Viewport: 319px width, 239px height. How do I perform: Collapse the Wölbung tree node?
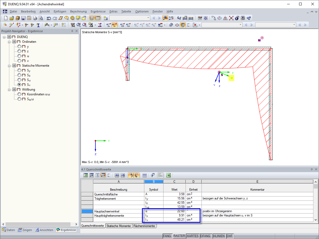[x=10, y=89]
